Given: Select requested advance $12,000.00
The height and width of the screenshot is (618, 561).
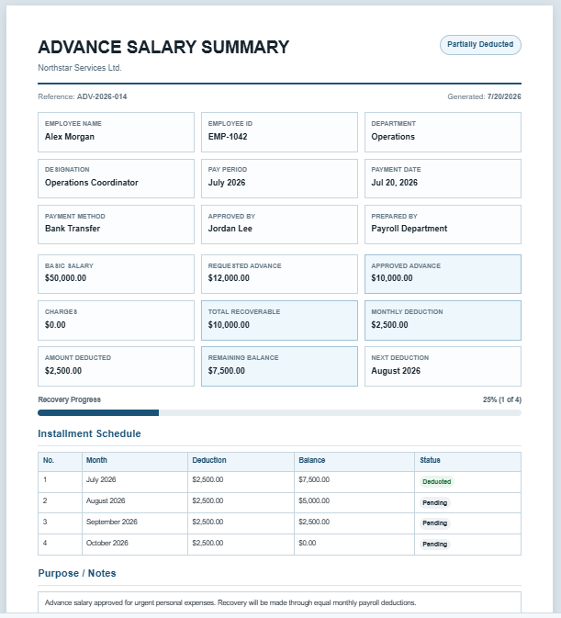Looking at the screenshot, I should [x=229, y=278].
